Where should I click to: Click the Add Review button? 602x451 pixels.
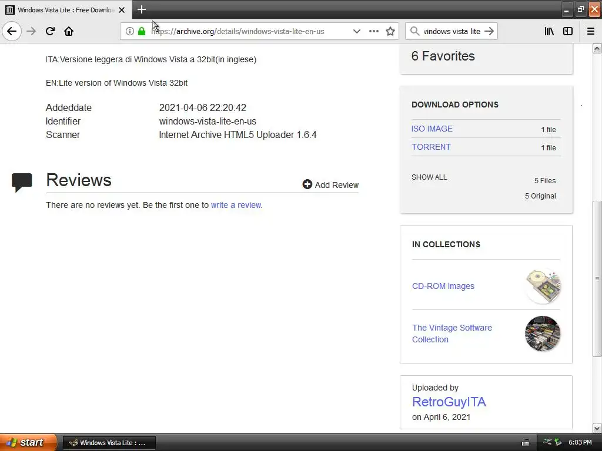(330, 185)
